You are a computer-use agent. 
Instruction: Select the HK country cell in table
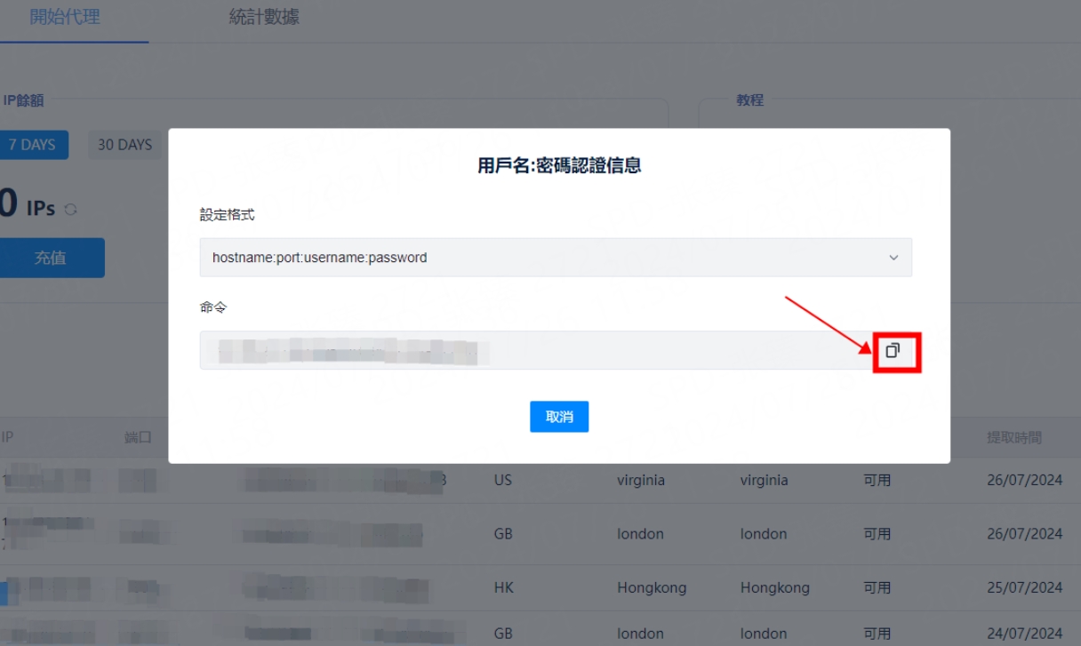(503, 587)
